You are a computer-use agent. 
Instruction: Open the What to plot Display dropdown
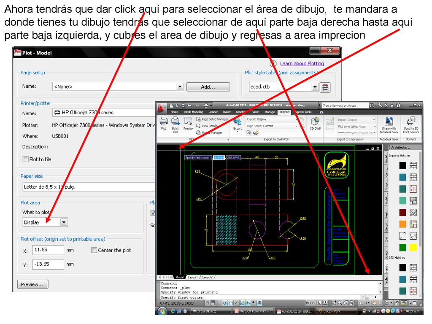point(64,222)
